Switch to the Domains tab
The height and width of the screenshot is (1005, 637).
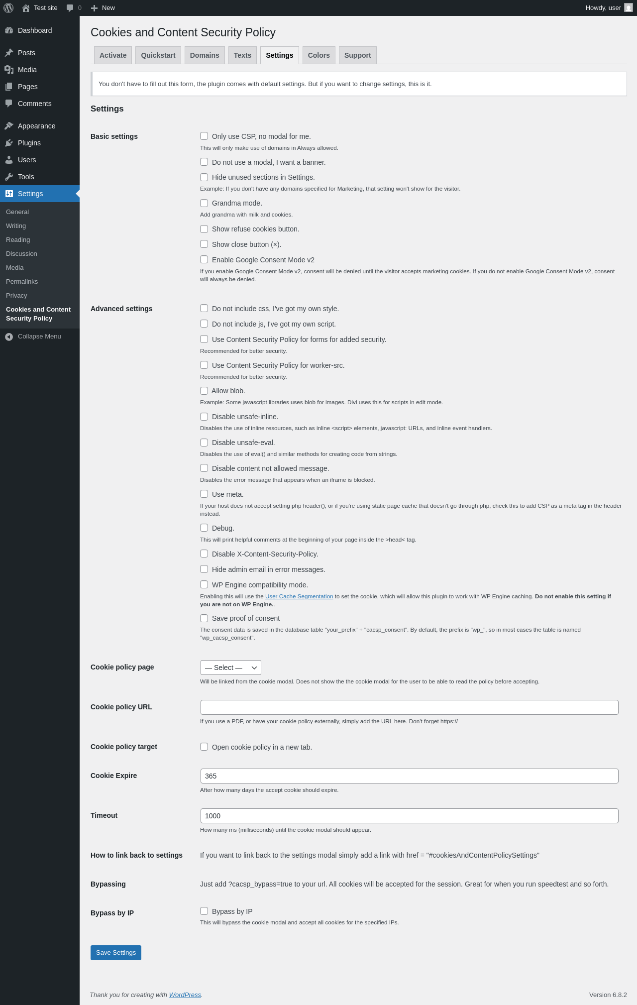(x=205, y=55)
